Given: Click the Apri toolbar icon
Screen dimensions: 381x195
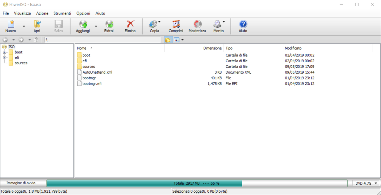Looking at the screenshot, I should click(37, 24).
